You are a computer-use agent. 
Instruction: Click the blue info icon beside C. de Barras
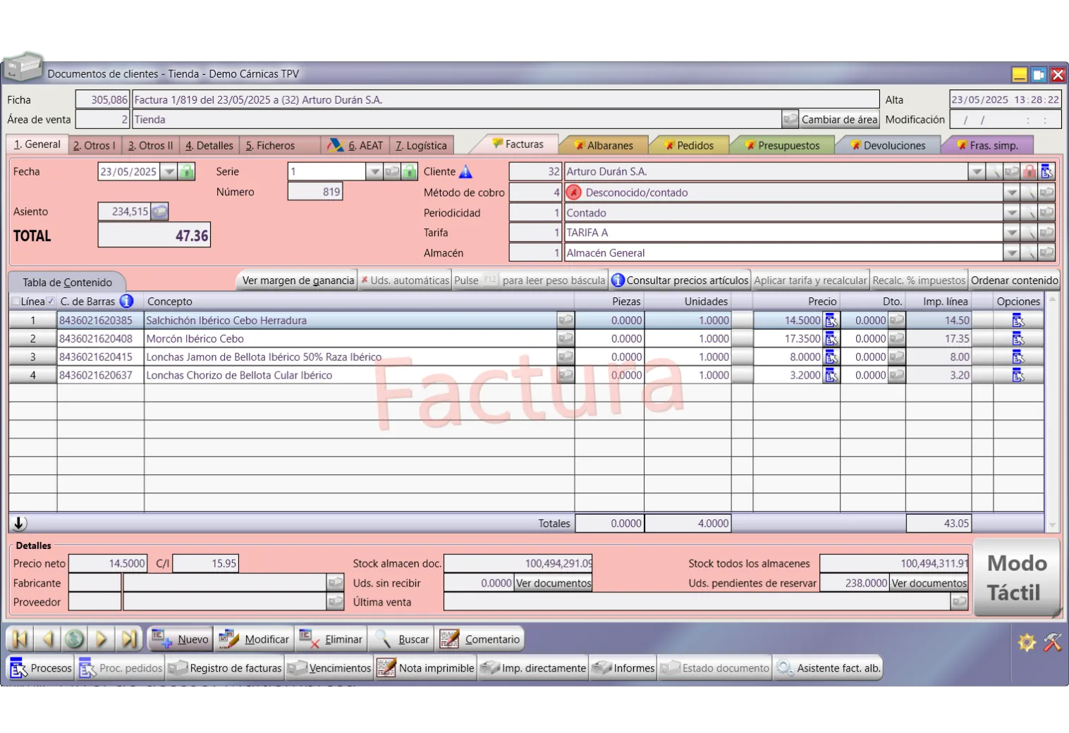tap(126, 301)
